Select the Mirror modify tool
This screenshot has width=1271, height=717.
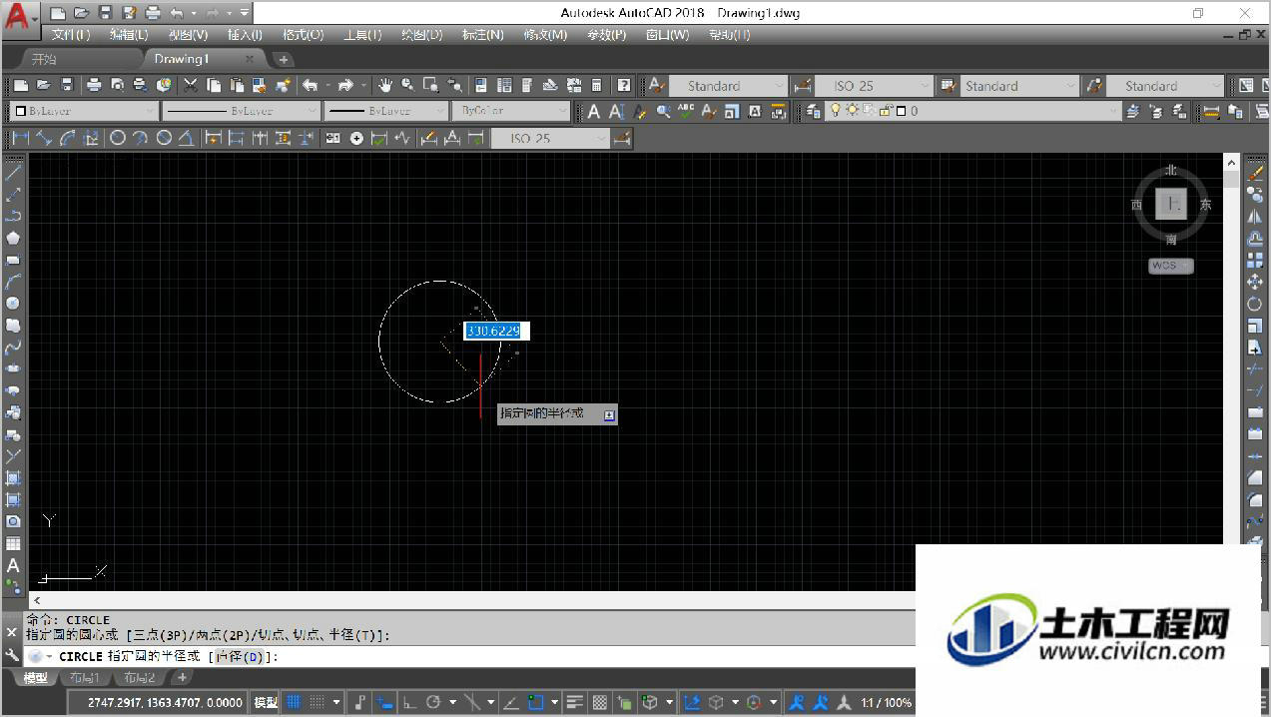pyautogui.click(x=1255, y=216)
